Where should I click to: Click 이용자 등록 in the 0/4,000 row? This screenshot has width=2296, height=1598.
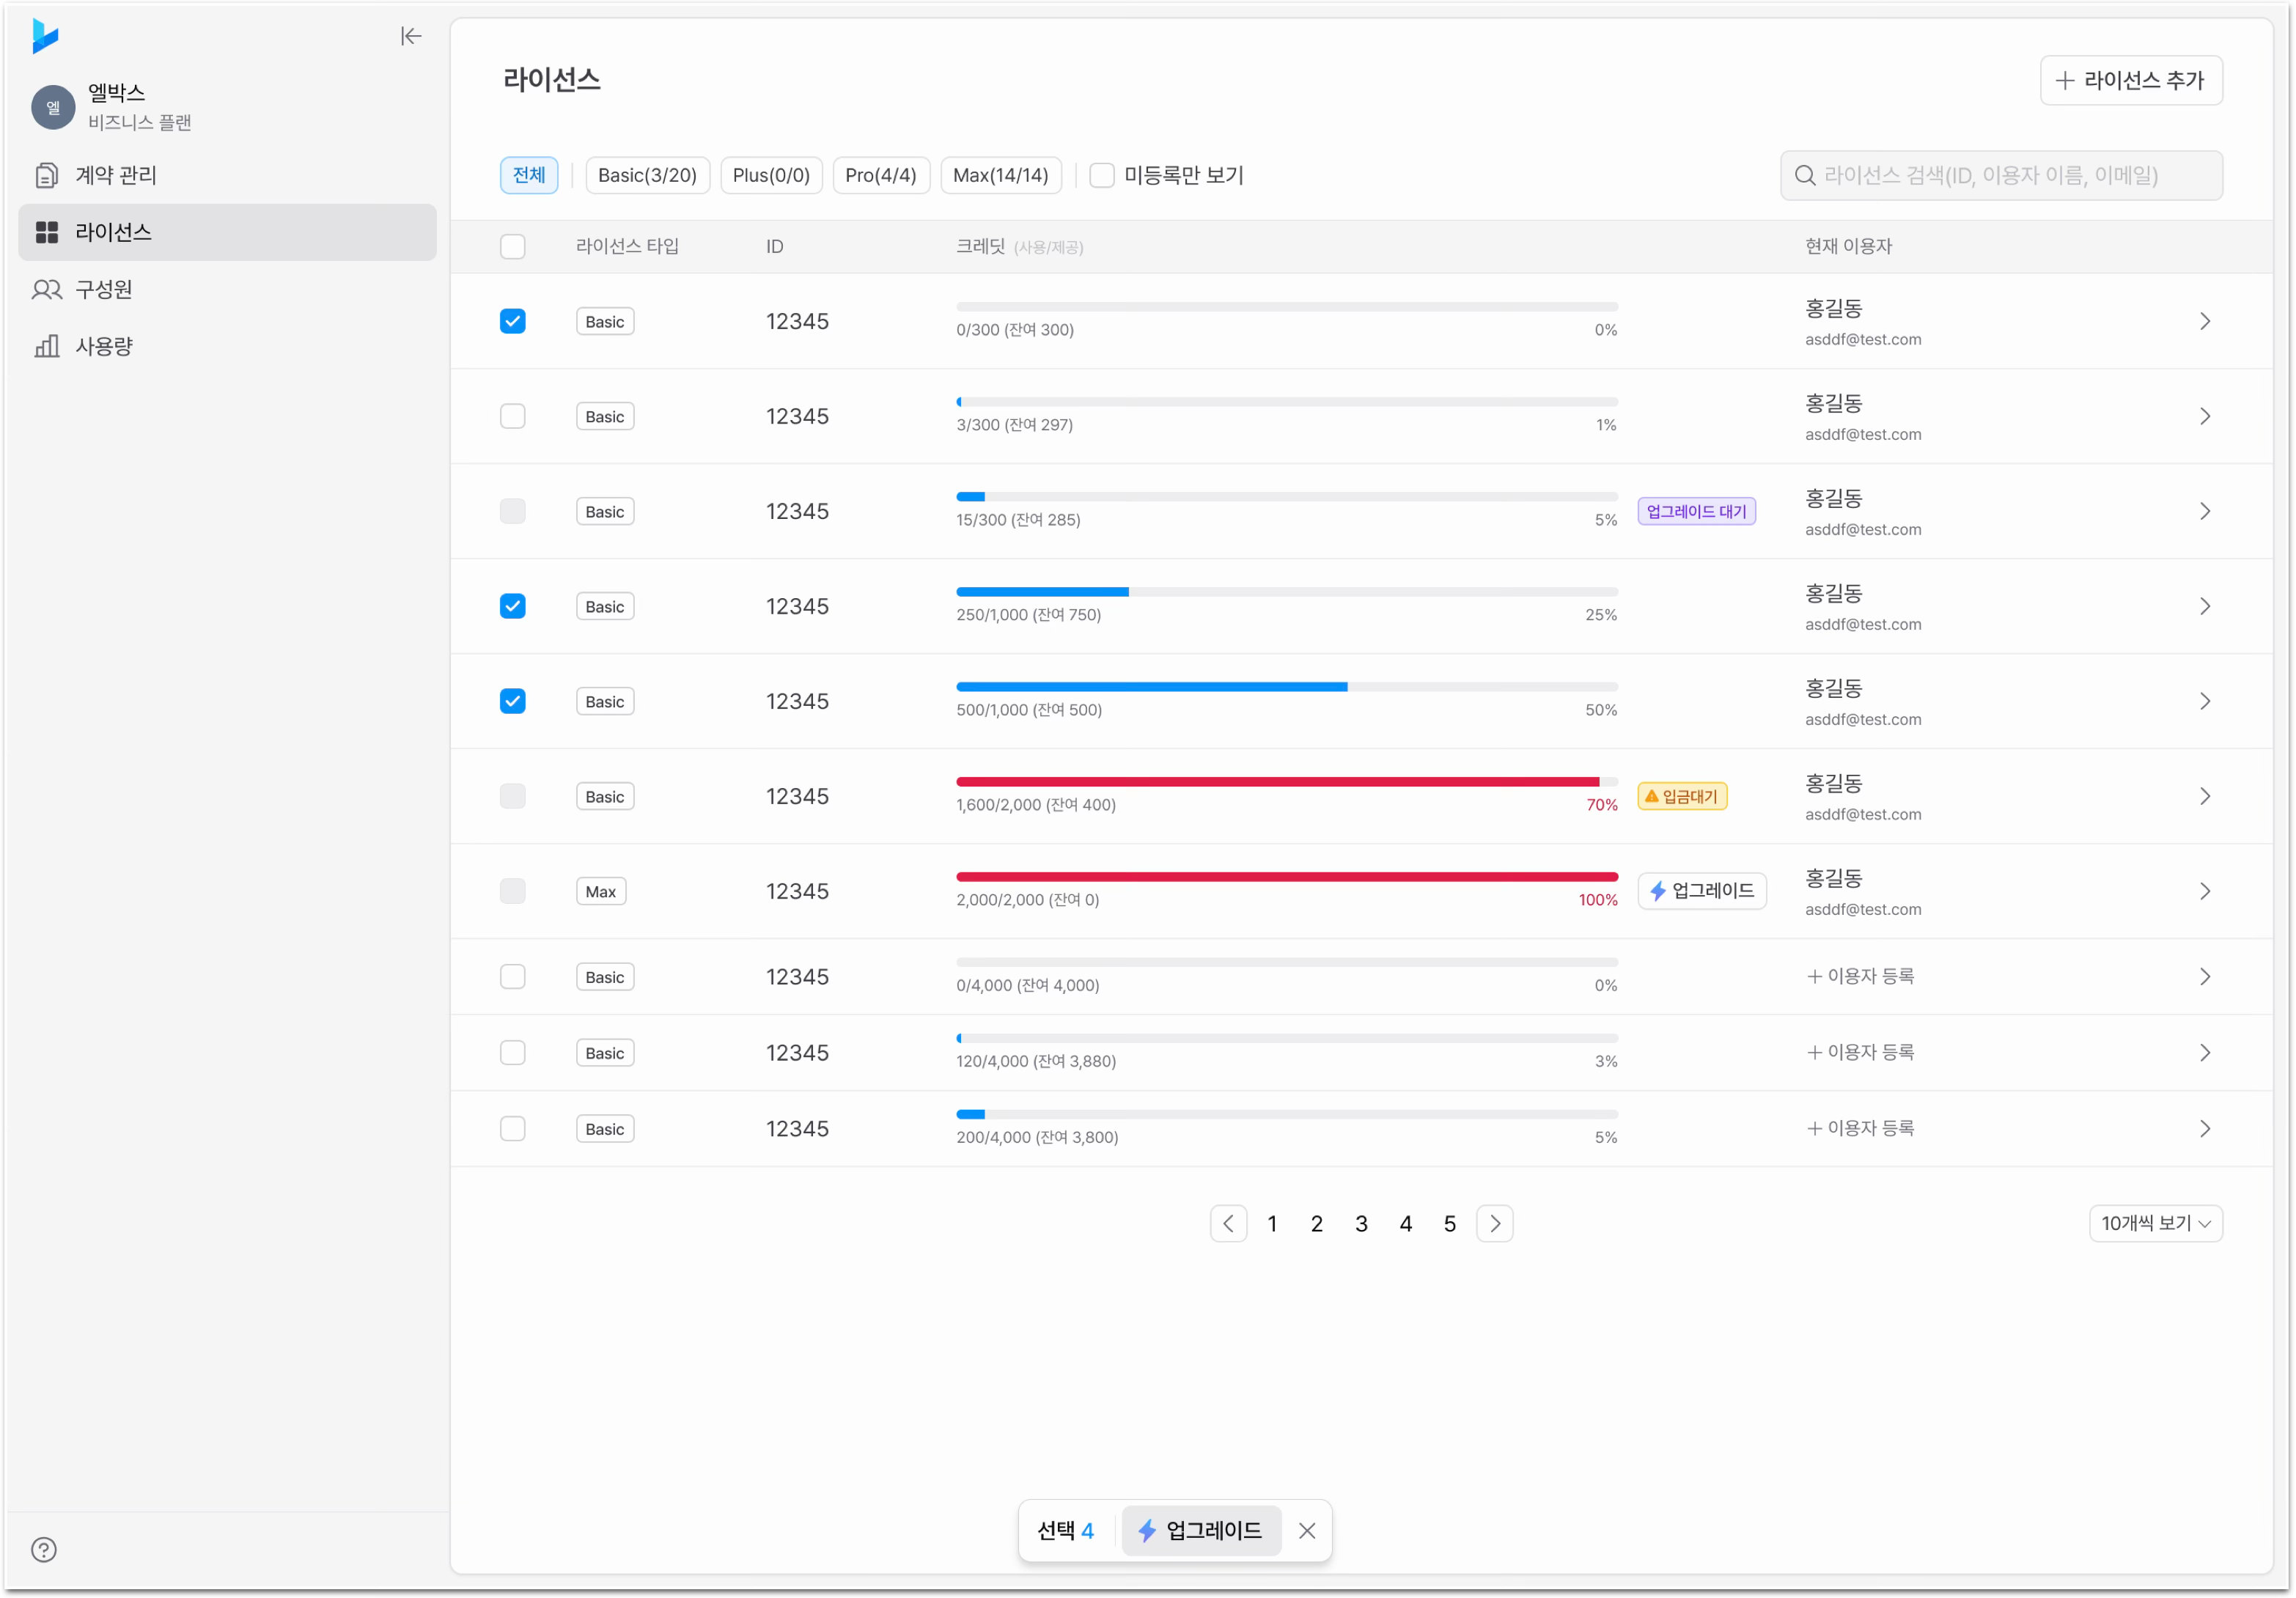(1860, 976)
